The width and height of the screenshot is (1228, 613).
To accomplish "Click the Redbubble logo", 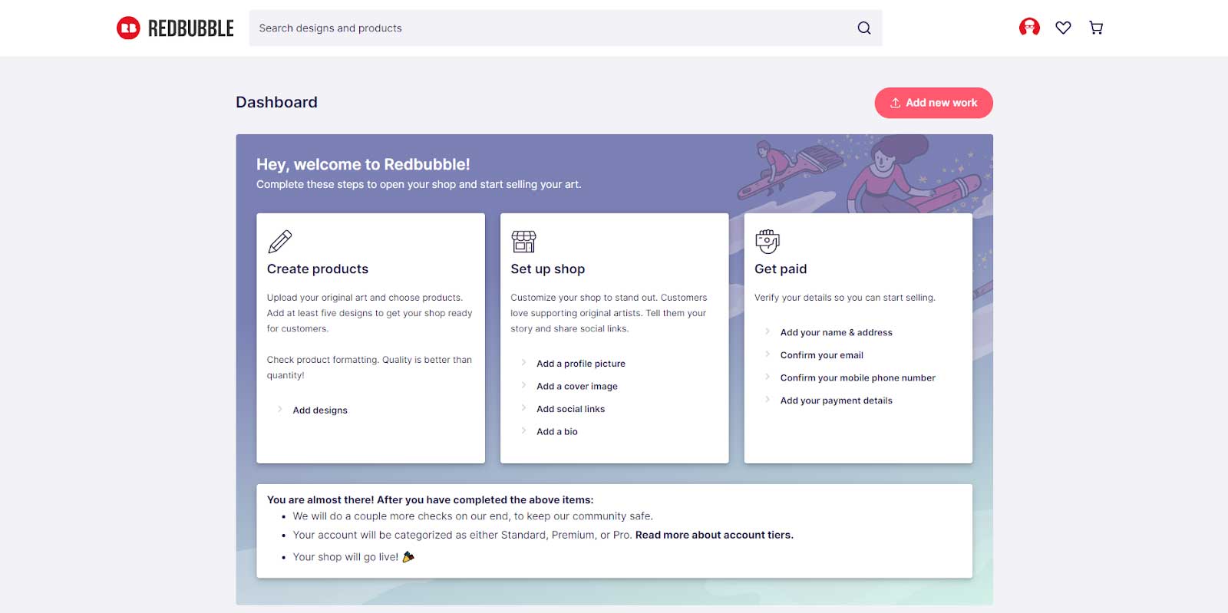I will 175,28.
